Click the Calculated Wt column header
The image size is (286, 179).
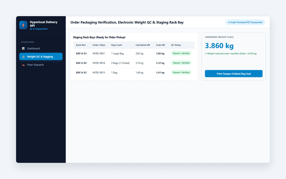(143, 45)
